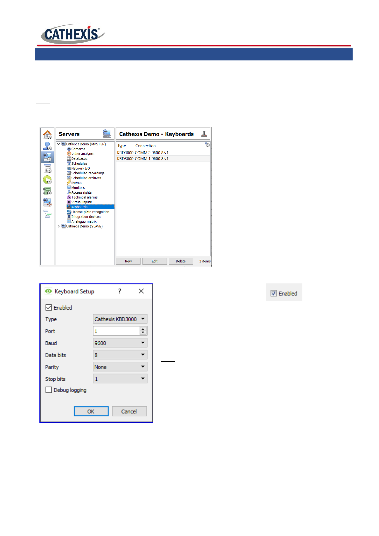Select the servers configuration sidebar icon
Screen dimensions: 379x536
[x=47, y=157]
